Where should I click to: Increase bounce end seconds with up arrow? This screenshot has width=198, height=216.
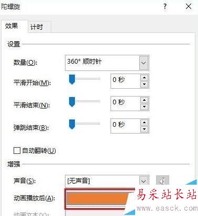(x=144, y=123)
